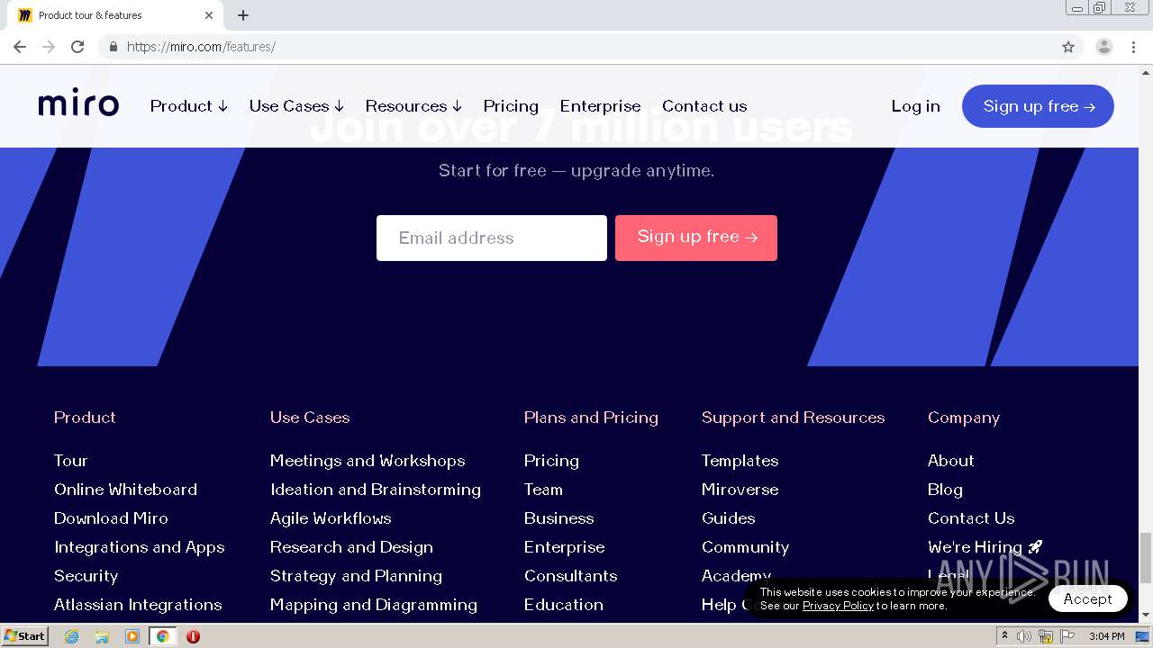Open Templates link
The height and width of the screenshot is (648, 1153).
(740, 461)
